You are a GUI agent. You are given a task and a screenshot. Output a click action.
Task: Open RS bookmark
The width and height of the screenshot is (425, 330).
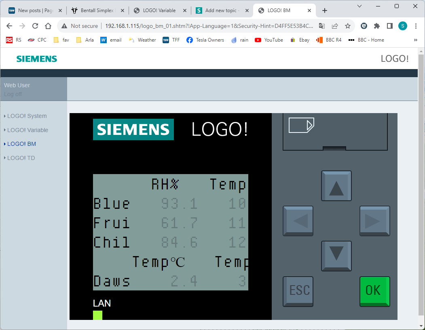click(14, 40)
